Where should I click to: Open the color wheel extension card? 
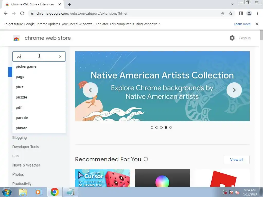click(162, 178)
